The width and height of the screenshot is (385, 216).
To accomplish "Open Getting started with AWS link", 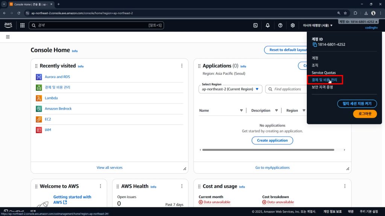I will click(72, 199).
